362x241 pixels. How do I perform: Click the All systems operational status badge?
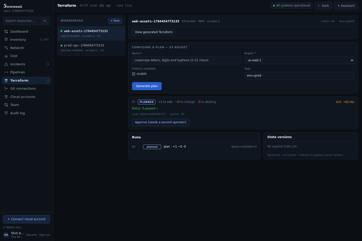[291, 6]
